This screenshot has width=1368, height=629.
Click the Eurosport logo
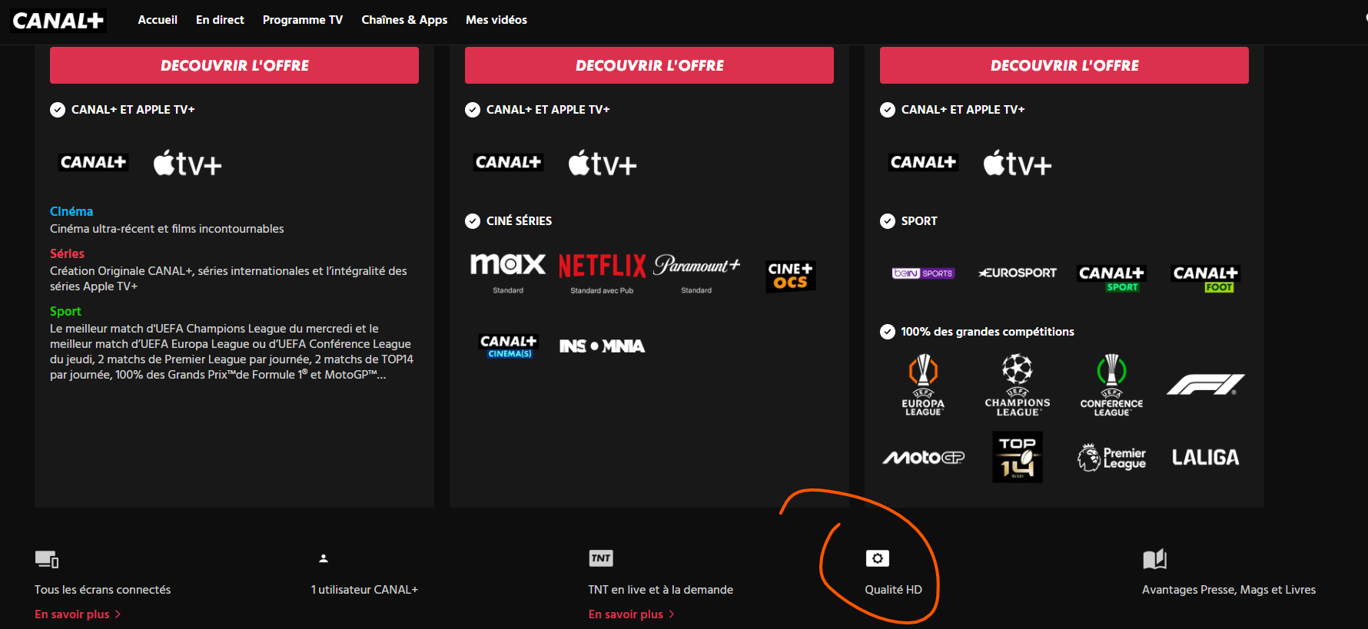click(x=1018, y=273)
